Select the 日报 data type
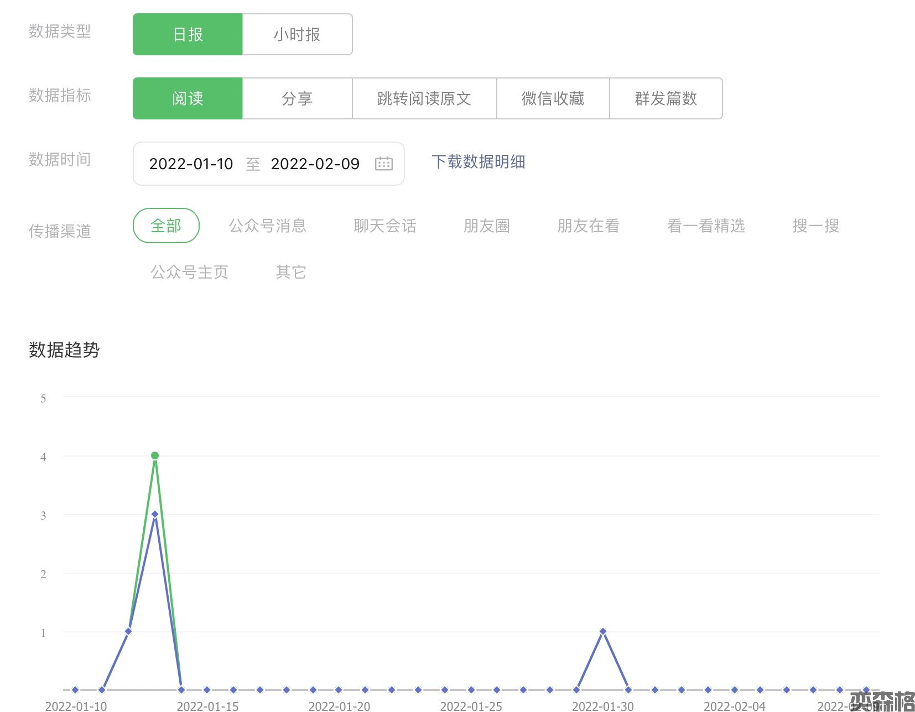 [x=188, y=34]
